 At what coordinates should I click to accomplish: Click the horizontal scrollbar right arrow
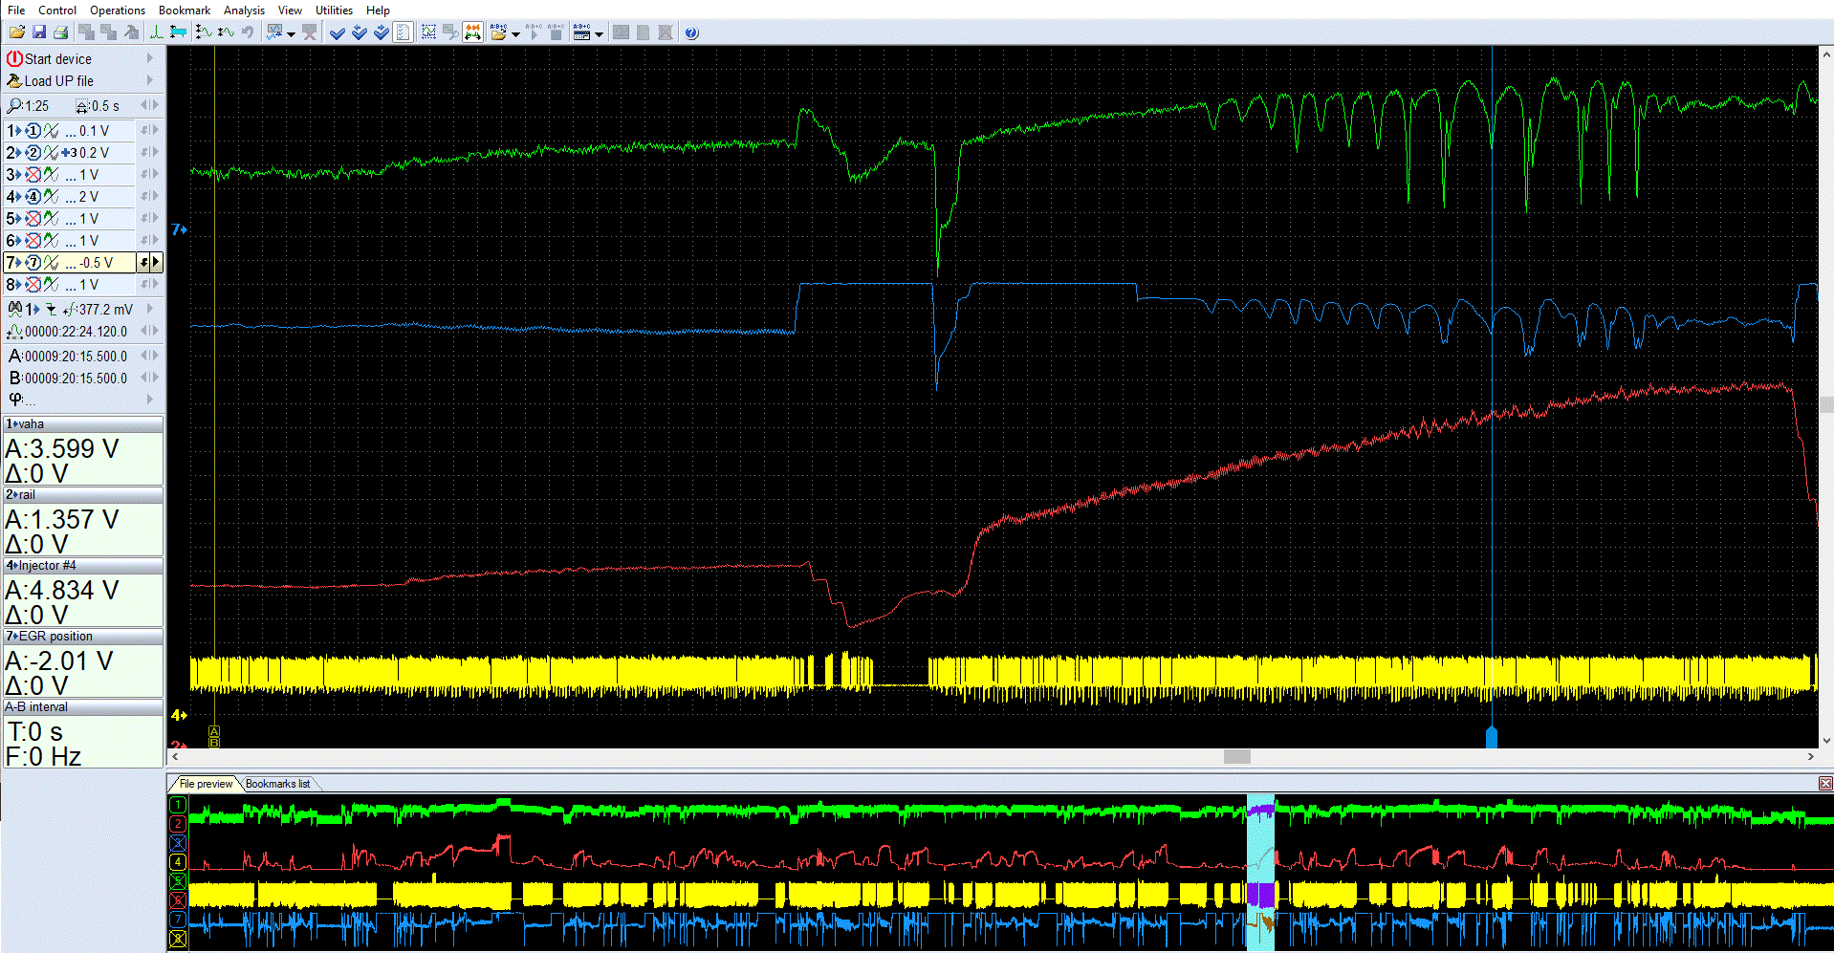pyautogui.click(x=1810, y=756)
